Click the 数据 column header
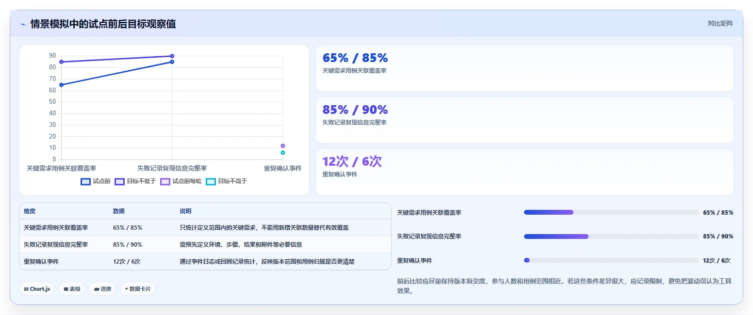This screenshot has height=315, width=753. pos(119,211)
